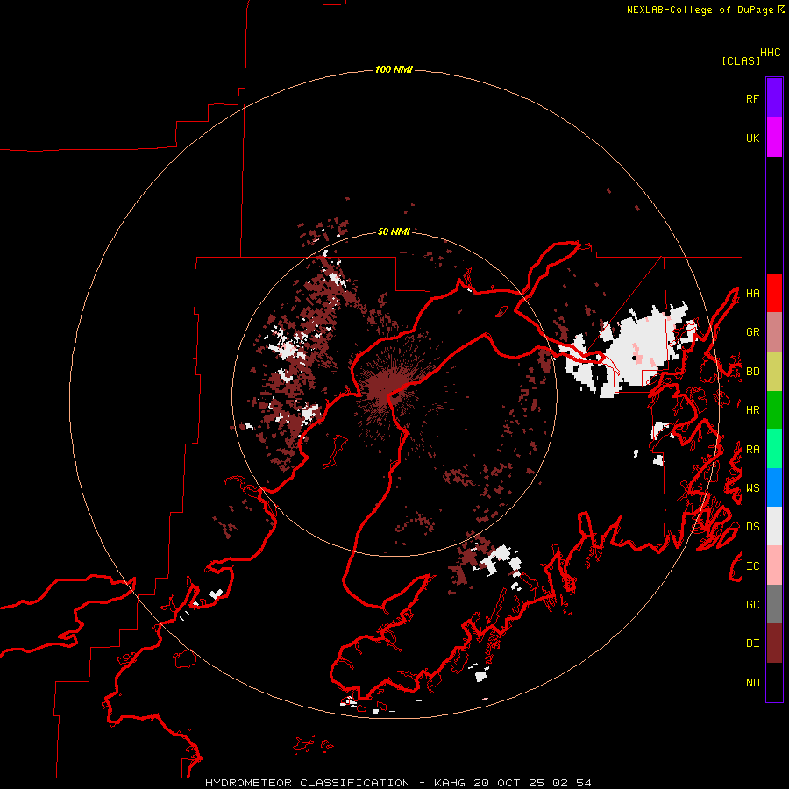Click the IC pink legend swatch
The image size is (789, 789).
coord(774,565)
